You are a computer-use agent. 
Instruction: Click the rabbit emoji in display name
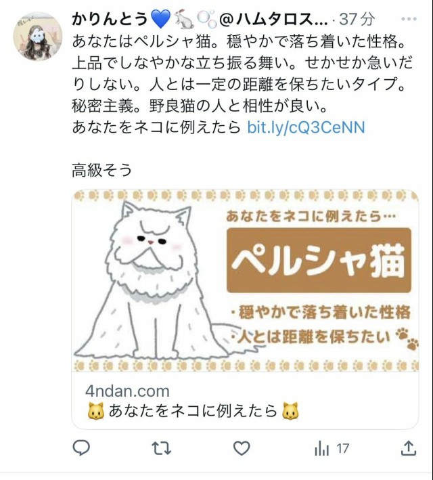point(184,19)
